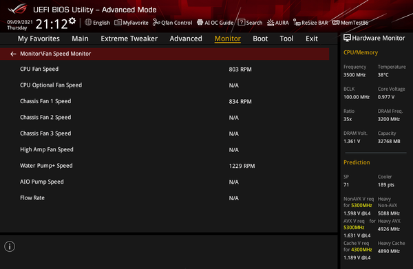
Task: Click the back arrow beside Monitor\Fan Speed Monitor
Action: 13,54
